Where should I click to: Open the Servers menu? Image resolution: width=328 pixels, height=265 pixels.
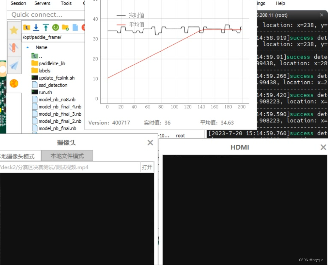tap(42, 3)
